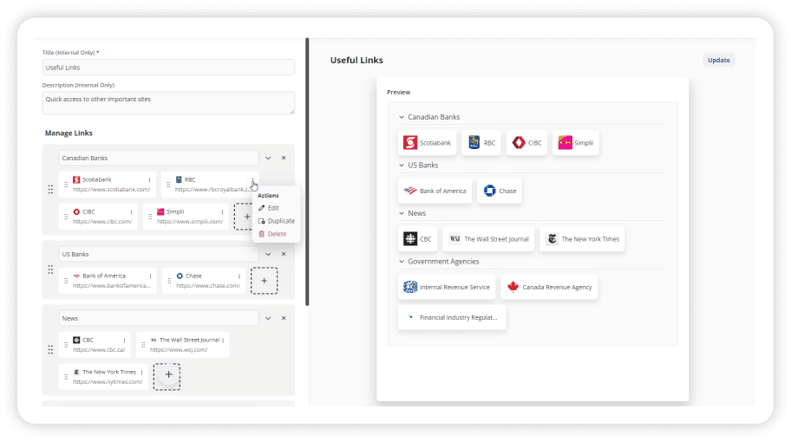Click the Title (Internal Only) text field
This screenshot has width=791, height=441.
pyautogui.click(x=168, y=67)
